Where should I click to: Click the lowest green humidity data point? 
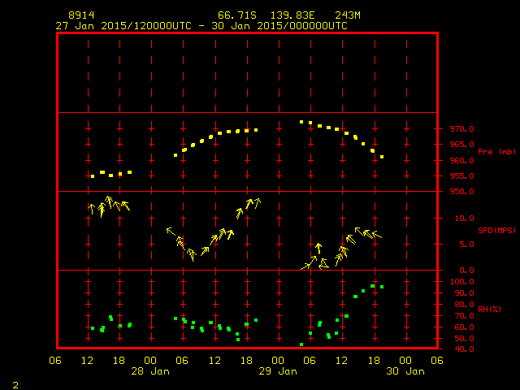[x=301, y=344]
